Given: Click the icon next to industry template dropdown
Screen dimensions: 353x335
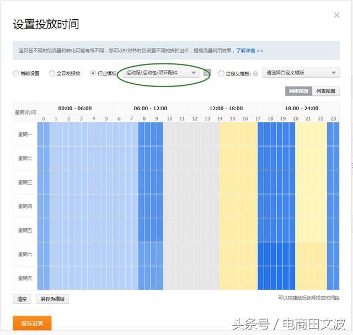Looking at the screenshot, I should [x=207, y=73].
